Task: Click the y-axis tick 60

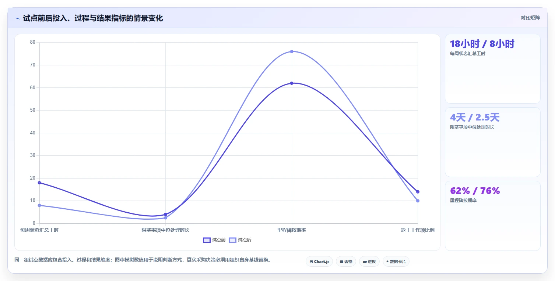Action: click(x=33, y=87)
